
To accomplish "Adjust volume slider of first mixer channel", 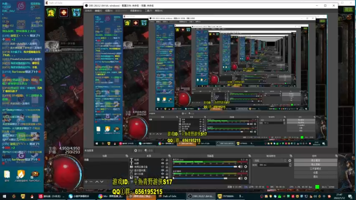I will pos(205,167).
